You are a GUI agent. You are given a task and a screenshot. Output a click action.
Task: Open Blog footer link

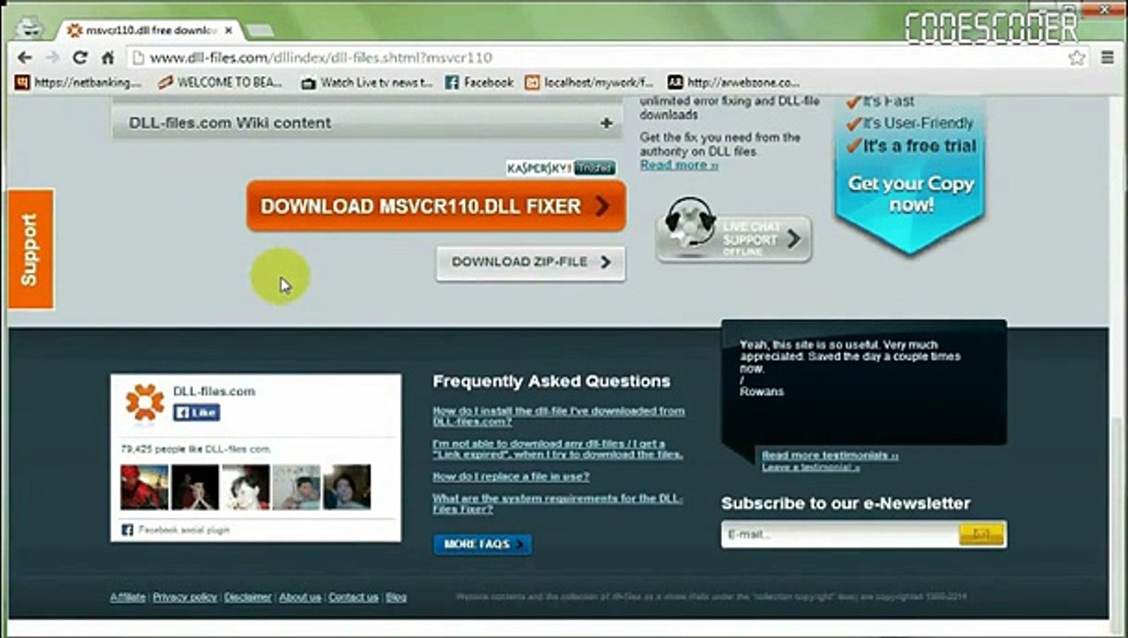(396, 597)
